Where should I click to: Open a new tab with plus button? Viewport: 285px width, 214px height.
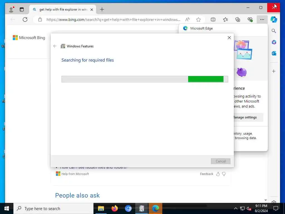click(x=102, y=9)
